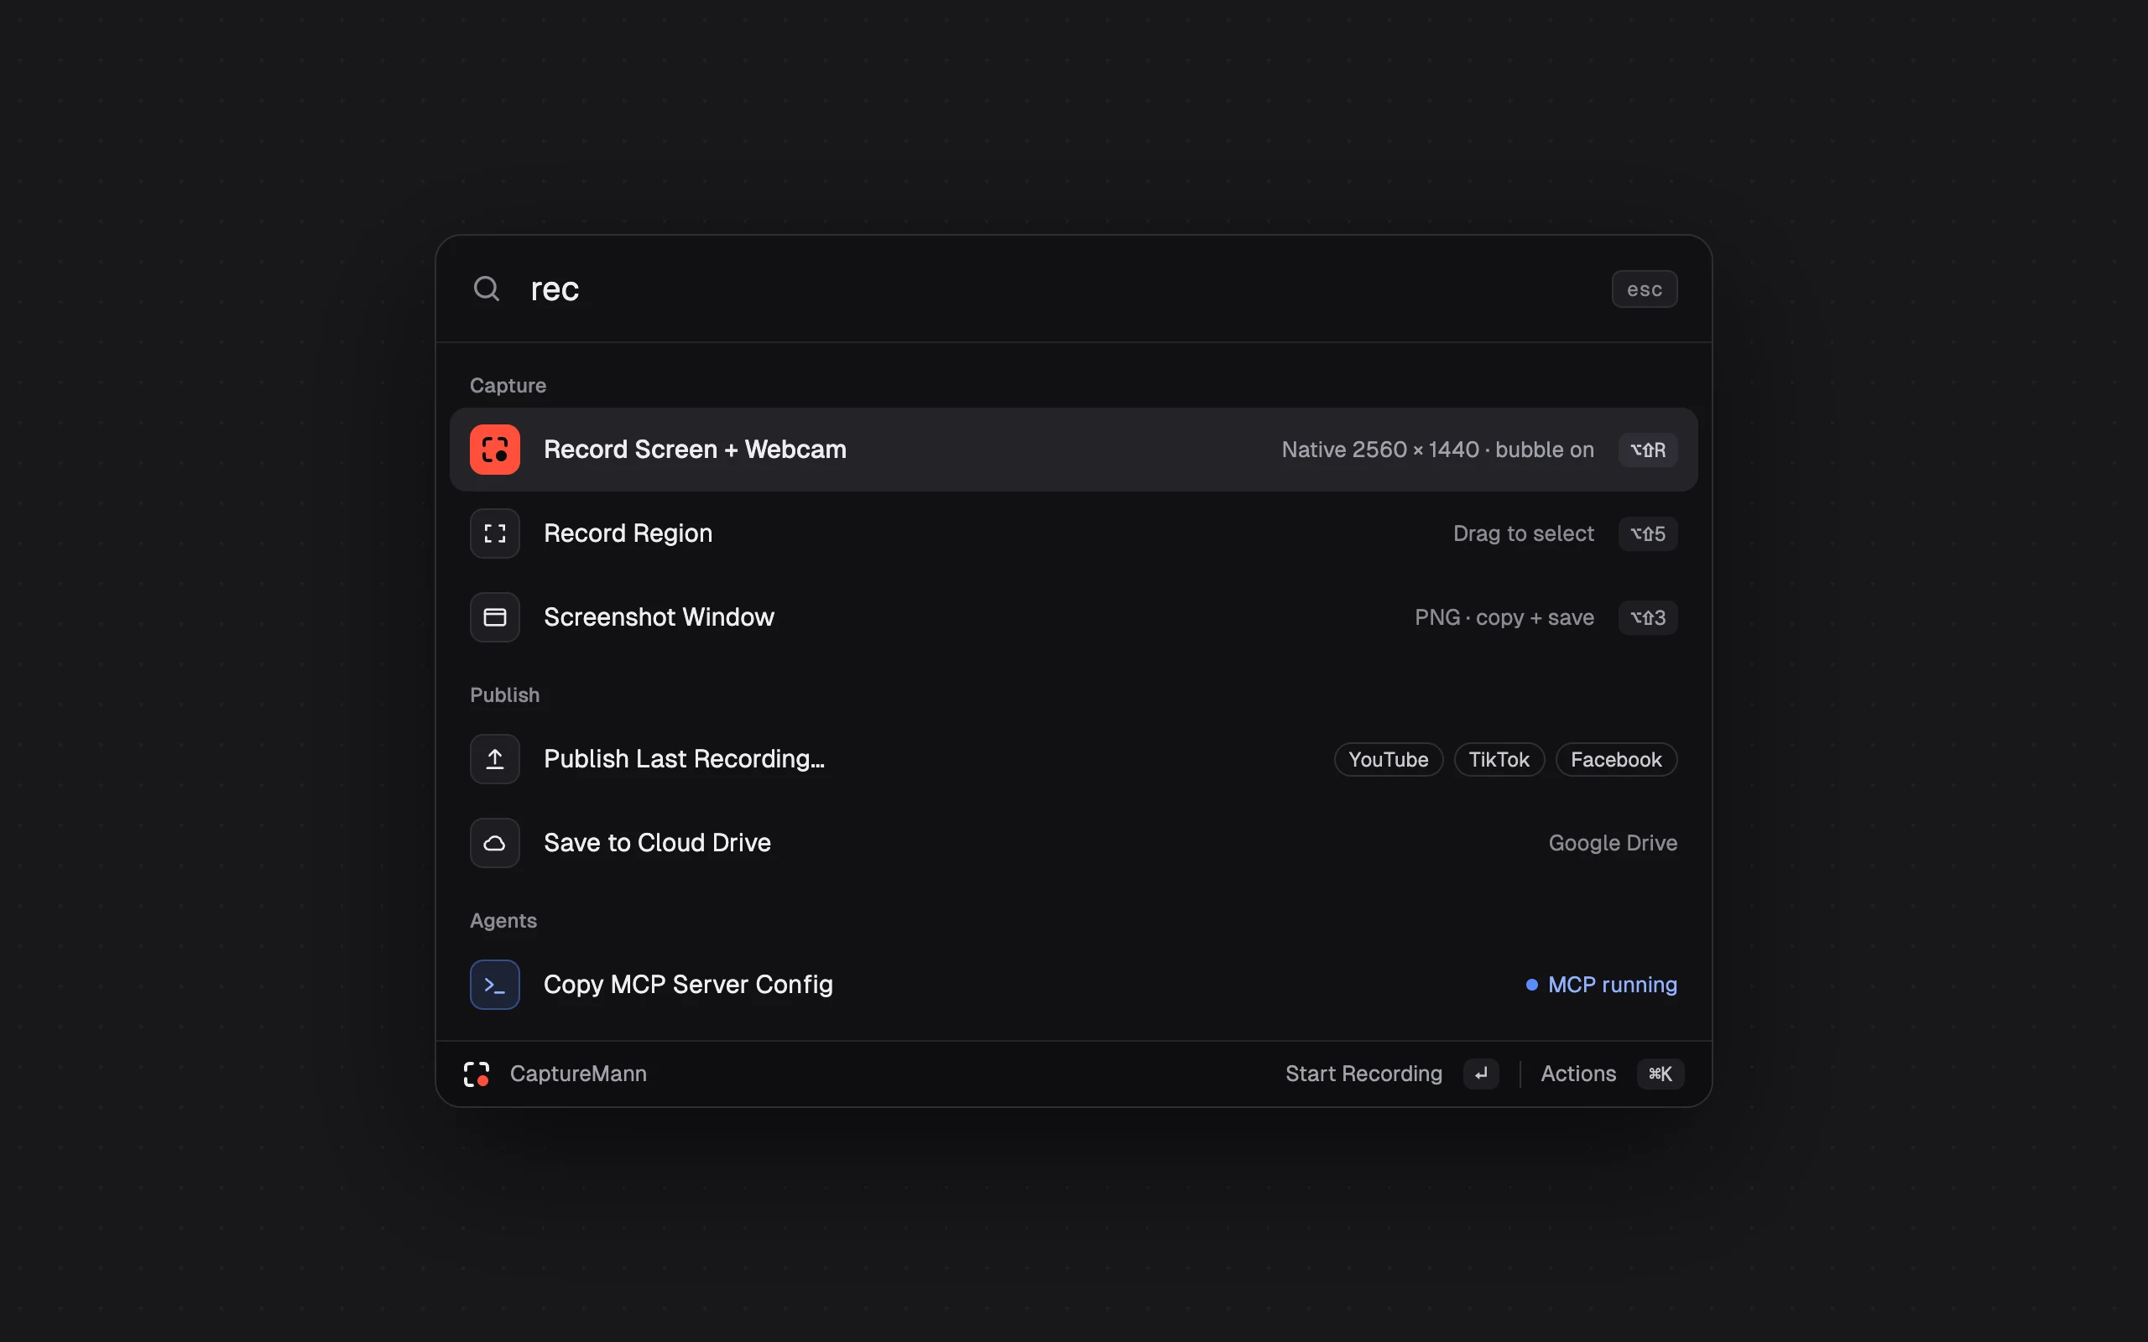Click the ⌥⇧3 shortcut badge
This screenshot has width=2148, height=1342.
click(1647, 618)
